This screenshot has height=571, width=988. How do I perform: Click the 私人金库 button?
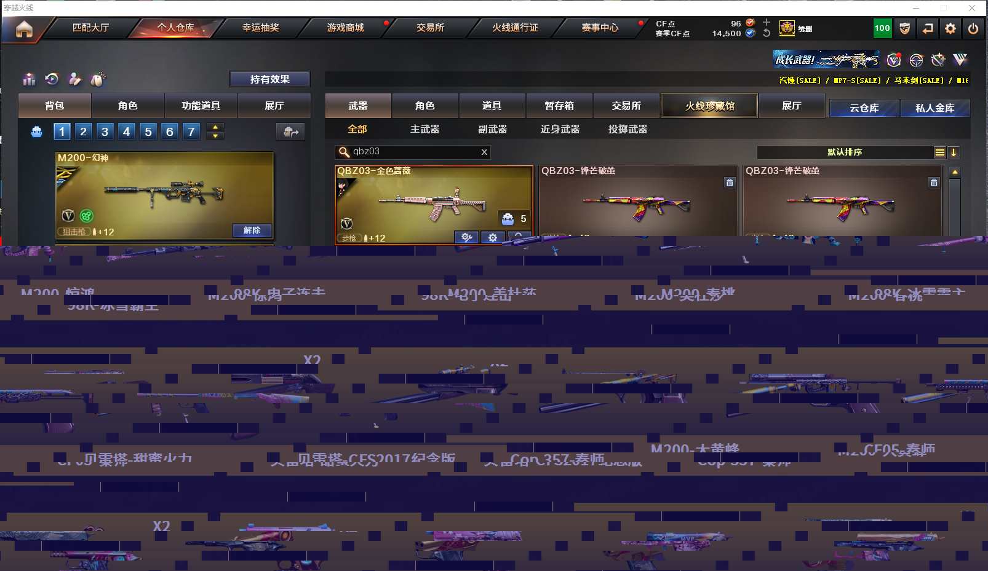935,108
